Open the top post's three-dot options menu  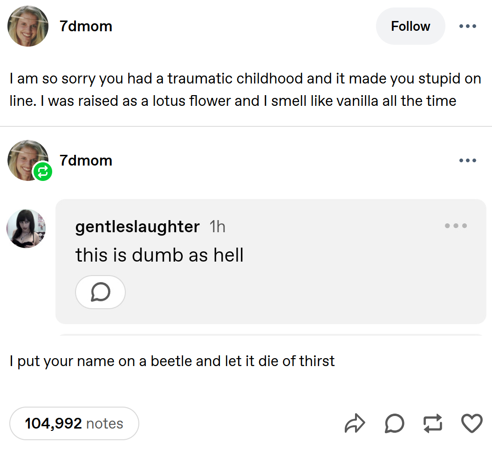coord(467,26)
